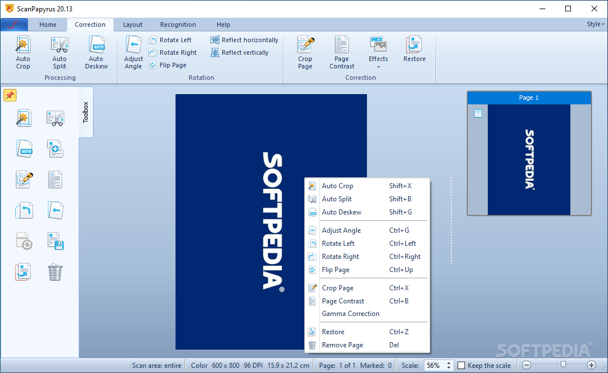The width and height of the screenshot is (608, 373).
Task: Click Reflect vertically in the ribbon
Action: [x=240, y=52]
